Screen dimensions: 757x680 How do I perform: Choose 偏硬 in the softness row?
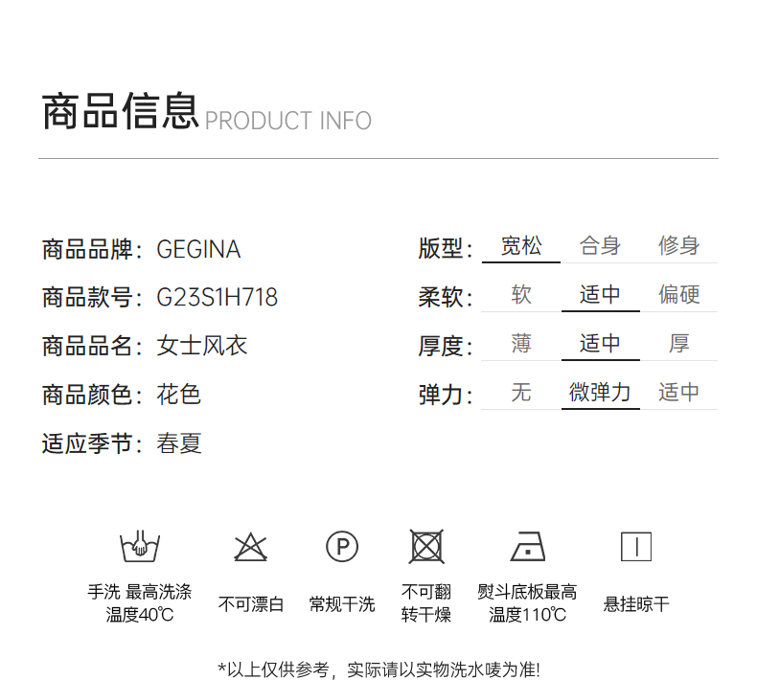(678, 295)
